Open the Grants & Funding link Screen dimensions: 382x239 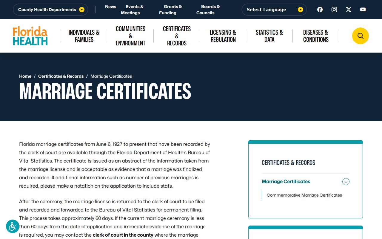coord(170,10)
